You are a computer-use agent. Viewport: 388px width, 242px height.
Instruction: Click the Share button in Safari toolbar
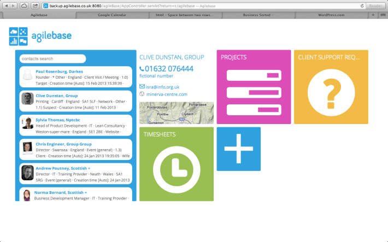(36, 5)
